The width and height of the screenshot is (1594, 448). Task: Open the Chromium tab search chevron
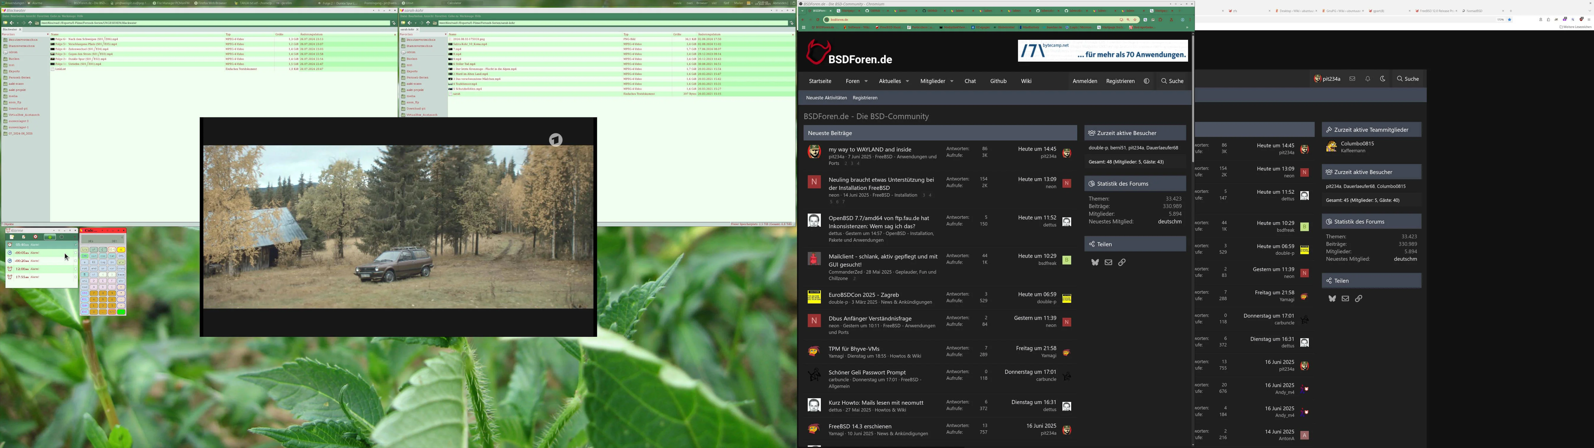point(803,11)
